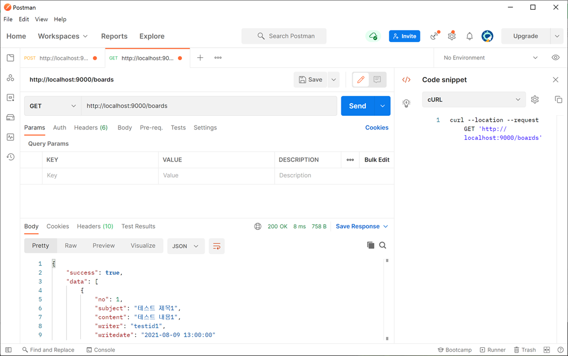Choose a language in the cURL dropdown
This screenshot has height=356, width=568.
click(x=474, y=99)
